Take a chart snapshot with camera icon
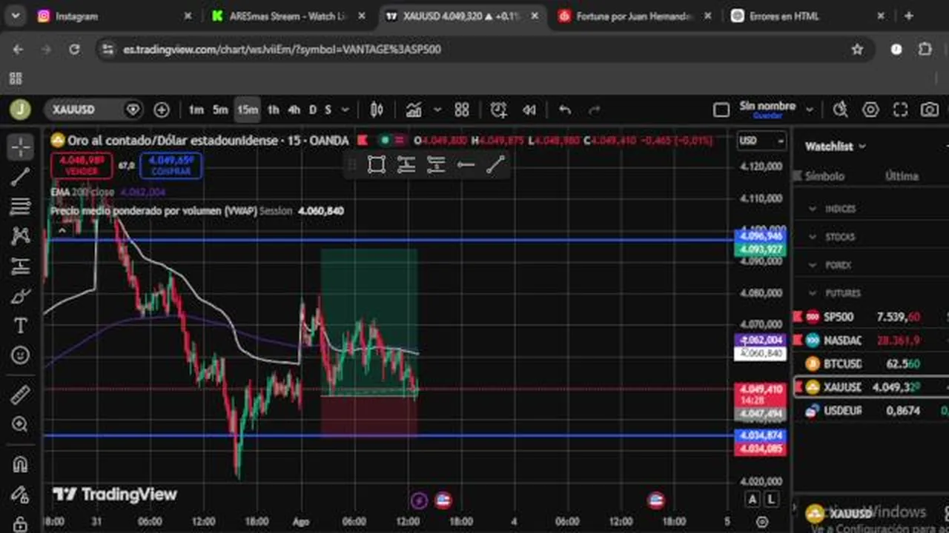 click(930, 110)
